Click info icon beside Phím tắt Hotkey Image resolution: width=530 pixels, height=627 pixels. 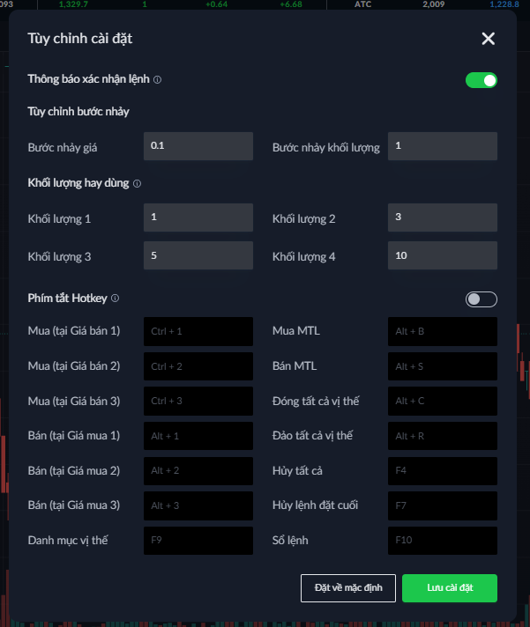[116, 299]
